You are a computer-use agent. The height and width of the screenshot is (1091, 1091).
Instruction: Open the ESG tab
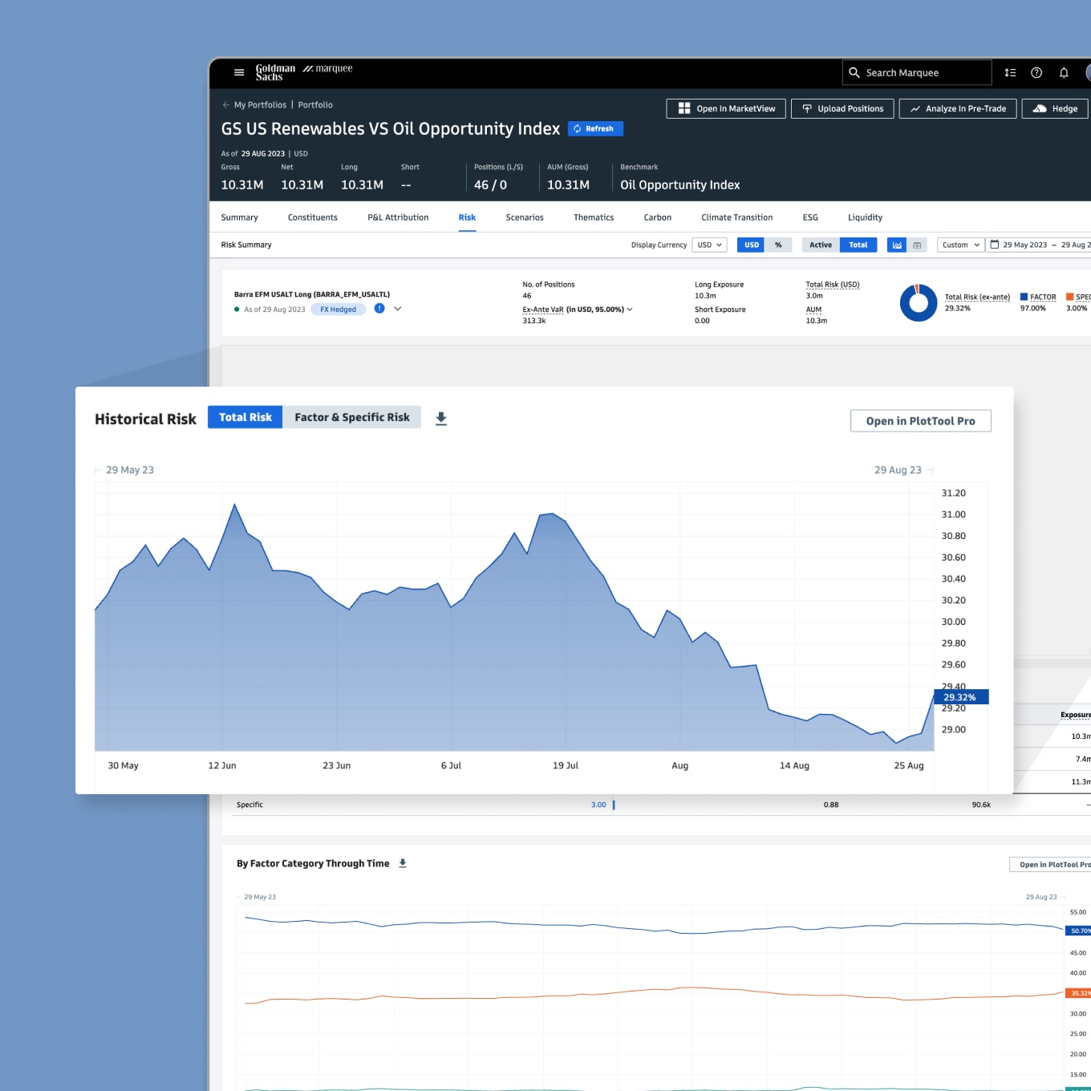pos(810,217)
